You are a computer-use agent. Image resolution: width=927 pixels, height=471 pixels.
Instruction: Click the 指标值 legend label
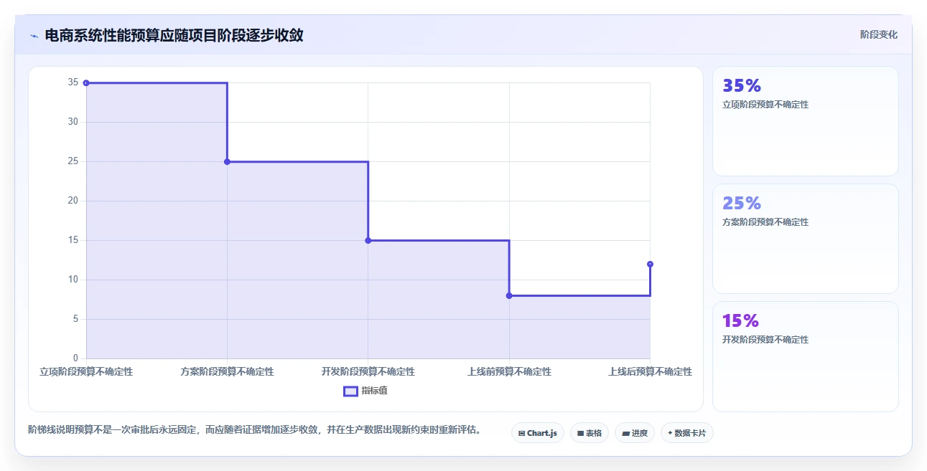(x=375, y=391)
